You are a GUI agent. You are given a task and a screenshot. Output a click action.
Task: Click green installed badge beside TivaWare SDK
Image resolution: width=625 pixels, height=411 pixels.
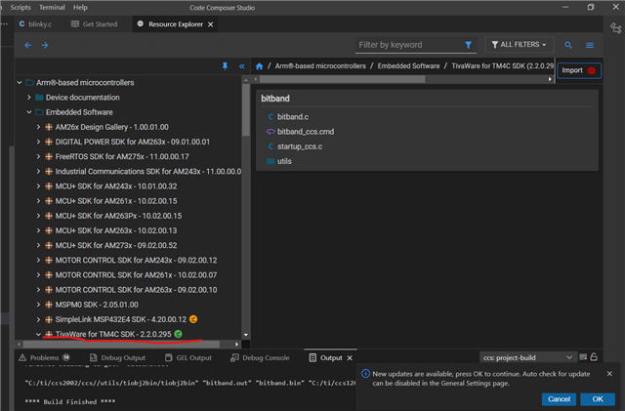pyautogui.click(x=178, y=334)
